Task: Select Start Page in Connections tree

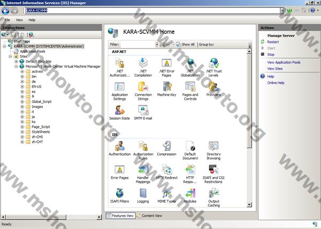Action: (22, 41)
